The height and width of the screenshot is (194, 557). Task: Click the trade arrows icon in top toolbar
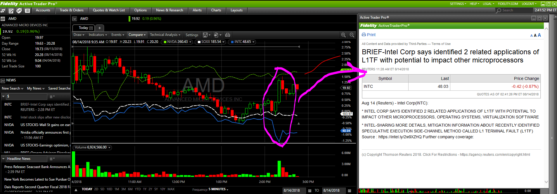[3, 11]
